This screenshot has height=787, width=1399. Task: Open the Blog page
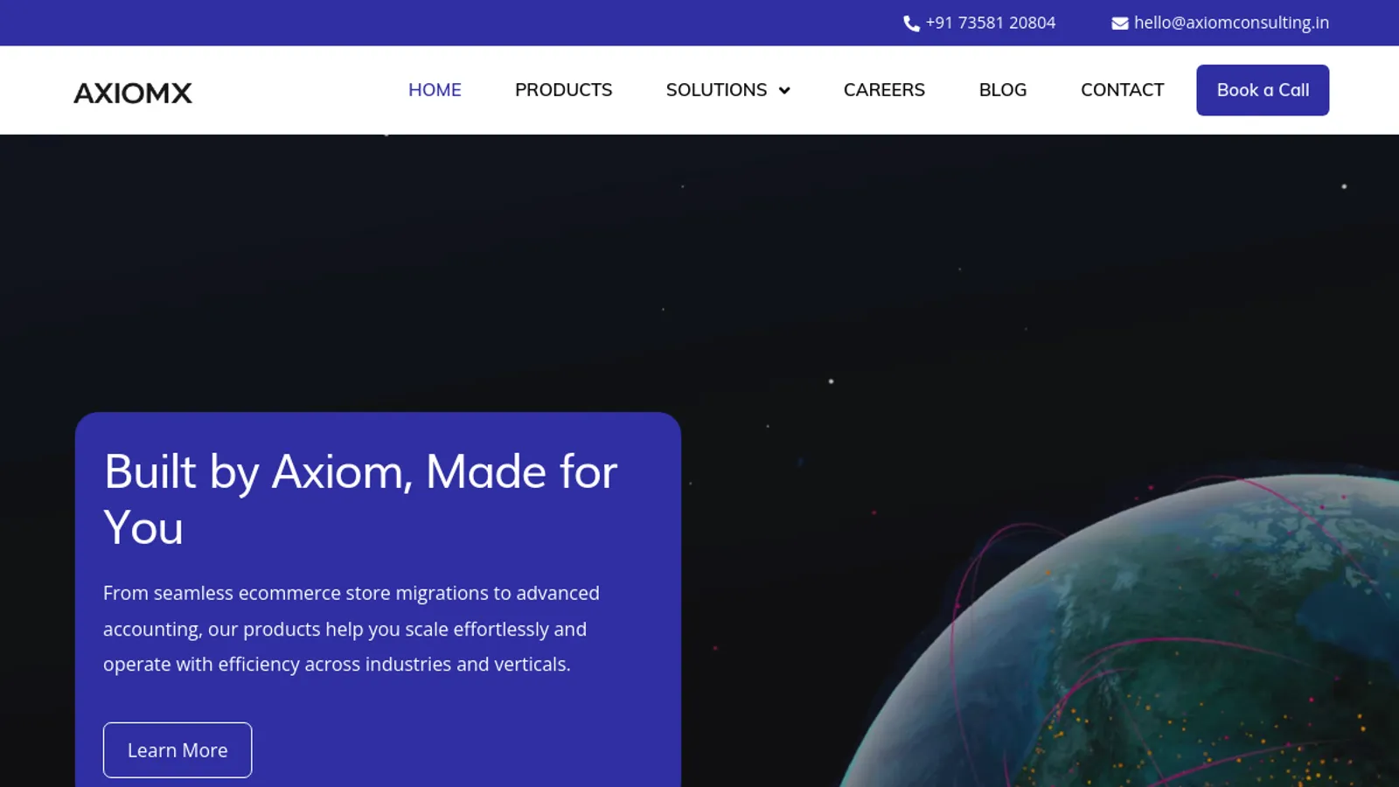(1003, 90)
